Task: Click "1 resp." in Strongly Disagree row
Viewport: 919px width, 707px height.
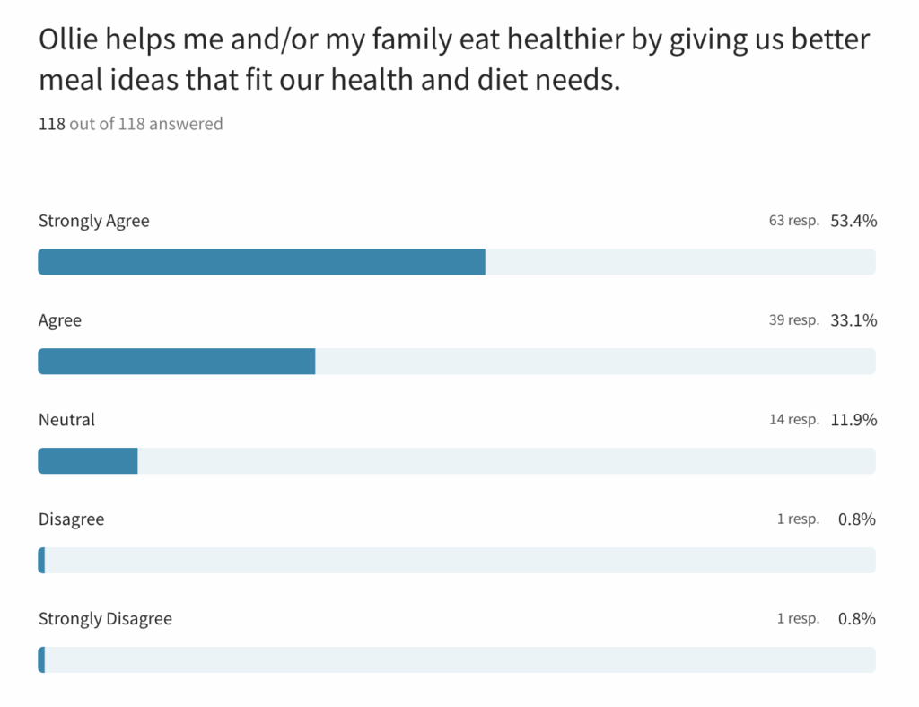Action: [798, 619]
